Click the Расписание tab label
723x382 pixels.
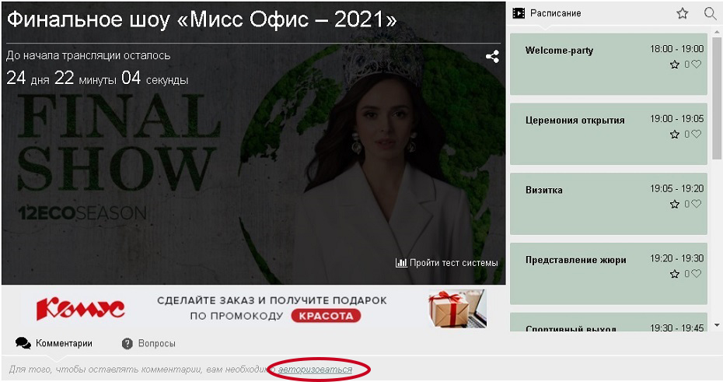click(x=556, y=13)
